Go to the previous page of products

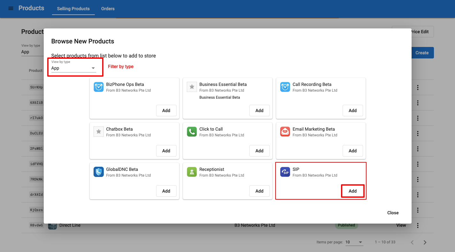point(412,242)
